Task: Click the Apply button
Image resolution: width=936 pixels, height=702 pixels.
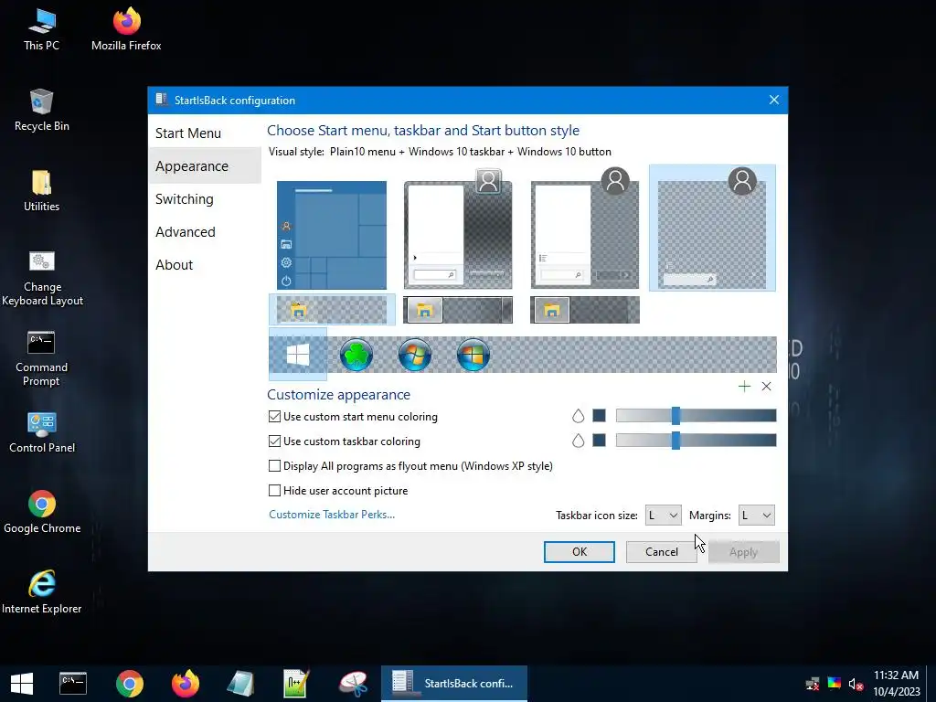Action: tap(743, 551)
